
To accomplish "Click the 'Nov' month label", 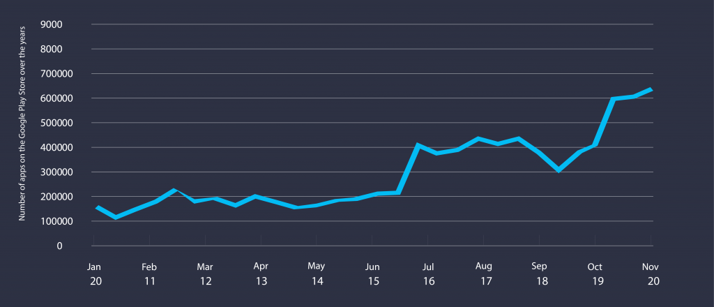I will (x=651, y=267).
